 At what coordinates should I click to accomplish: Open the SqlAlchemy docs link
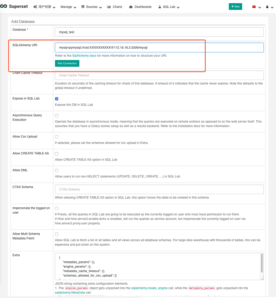(84, 56)
